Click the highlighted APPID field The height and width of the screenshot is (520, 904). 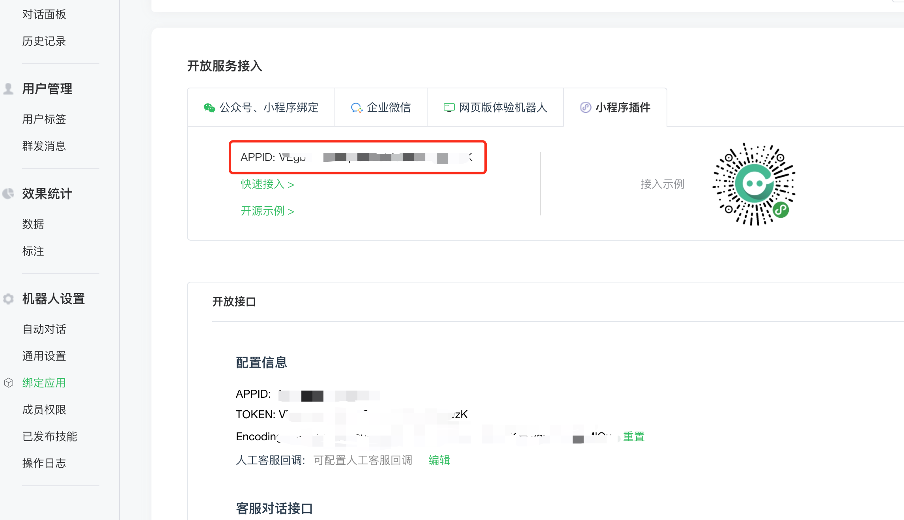tap(357, 157)
